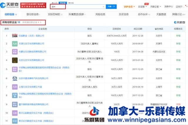Show 所有曾任职企业 list

point(31,22)
